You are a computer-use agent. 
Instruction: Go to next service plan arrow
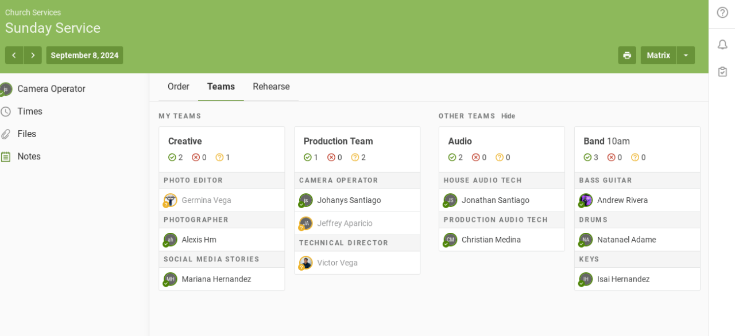point(33,56)
